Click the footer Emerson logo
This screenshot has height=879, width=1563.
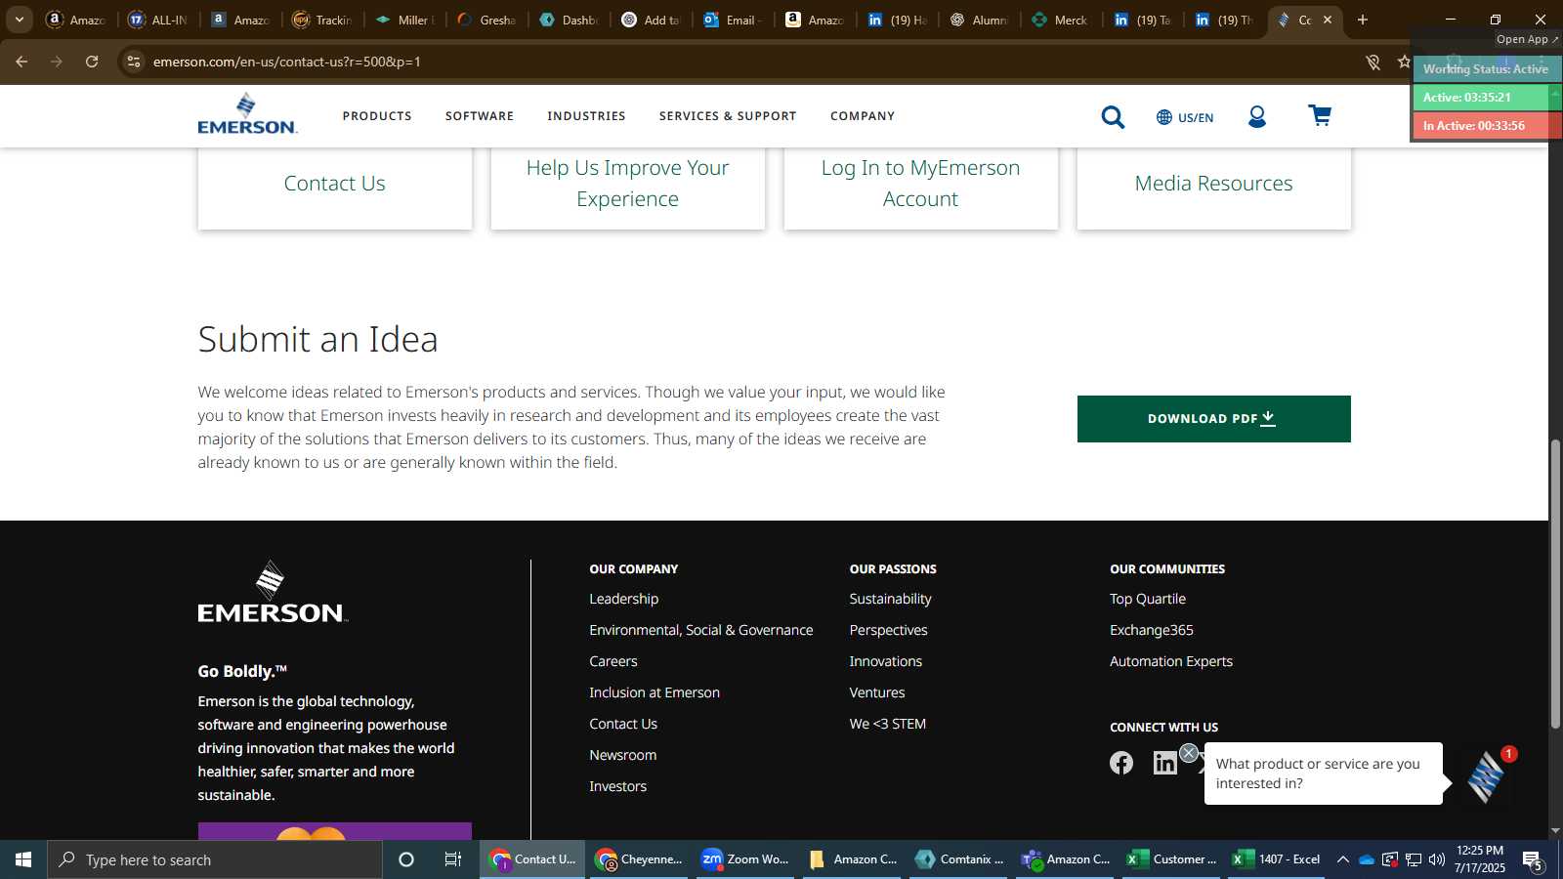pyautogui.click(x=272, y=592)
